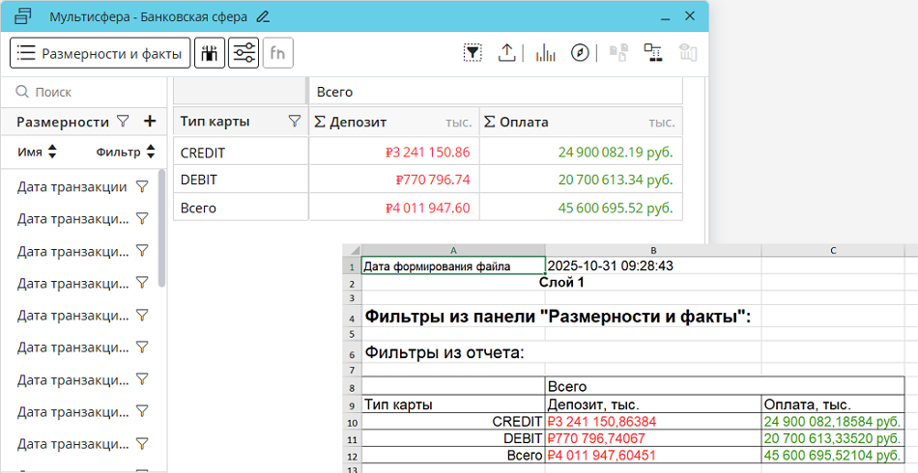
Task: Toggle filter next to Размерности header
Action: 123,122
